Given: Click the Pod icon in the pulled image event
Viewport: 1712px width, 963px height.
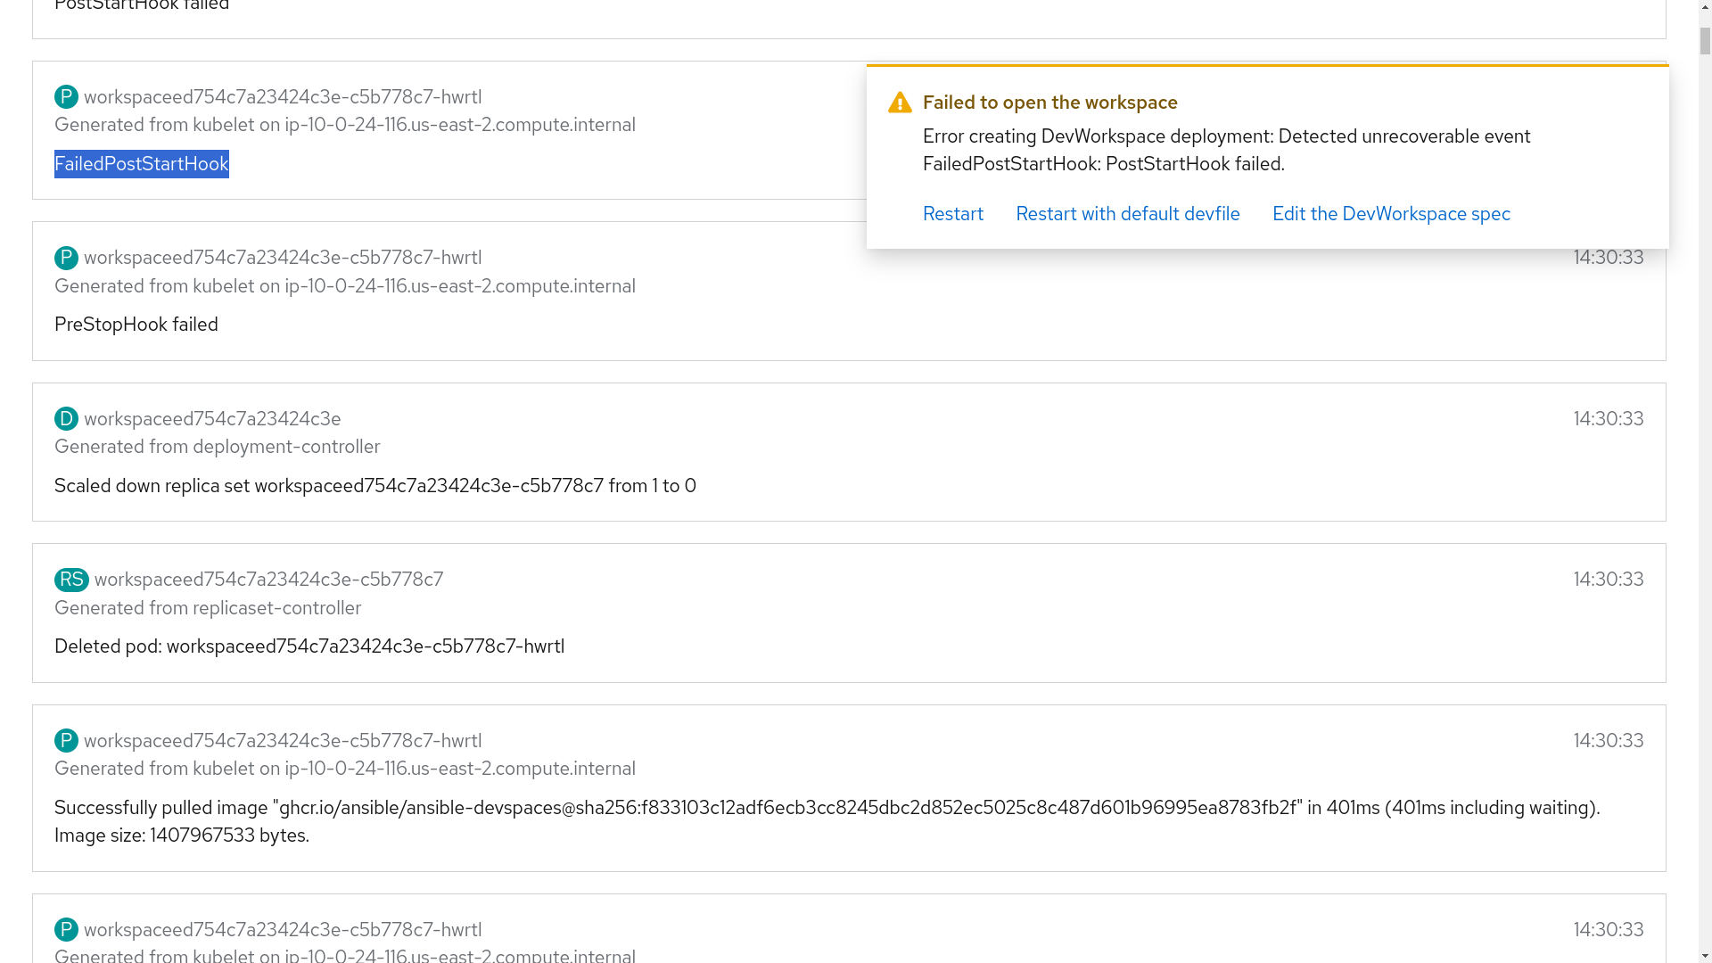Looking at the screenshot, I should click(x=66, y=741).
